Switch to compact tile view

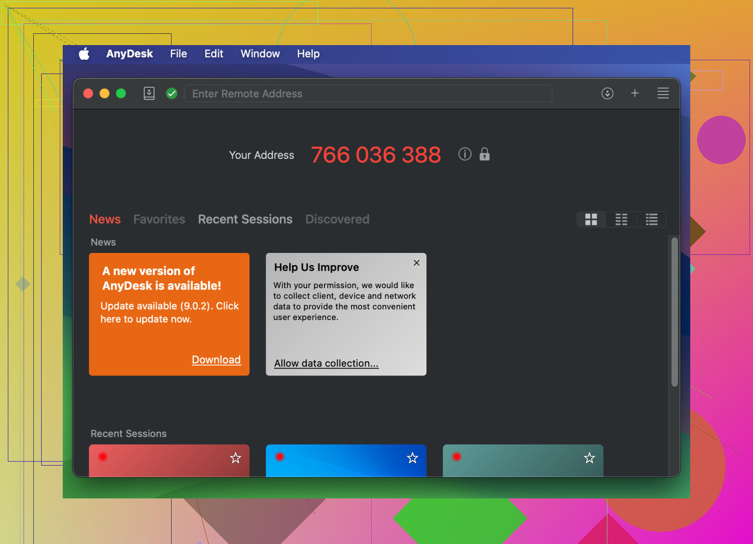[x=621, y=220]
